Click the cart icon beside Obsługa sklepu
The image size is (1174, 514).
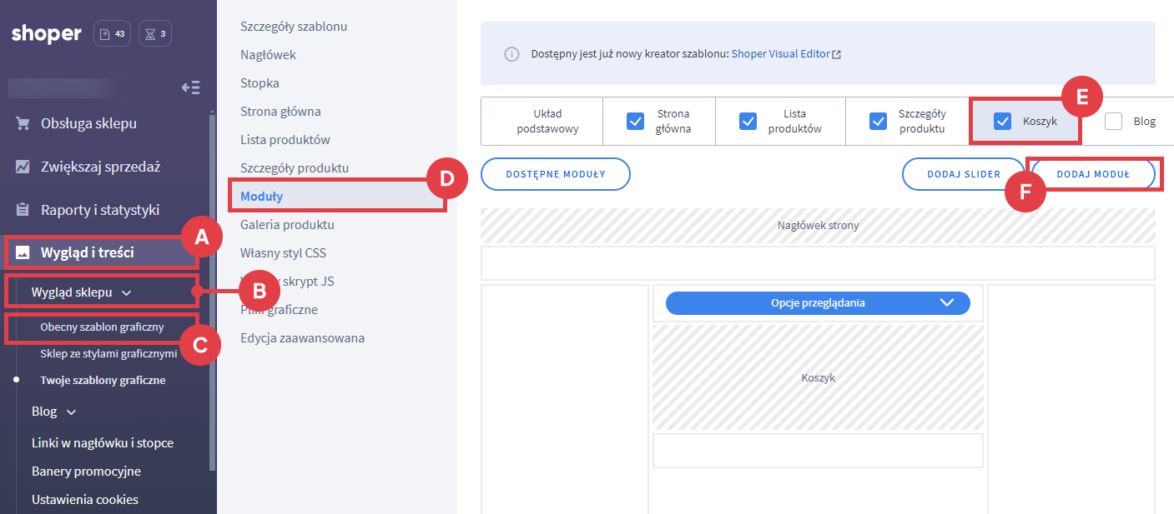click(23, 123)
